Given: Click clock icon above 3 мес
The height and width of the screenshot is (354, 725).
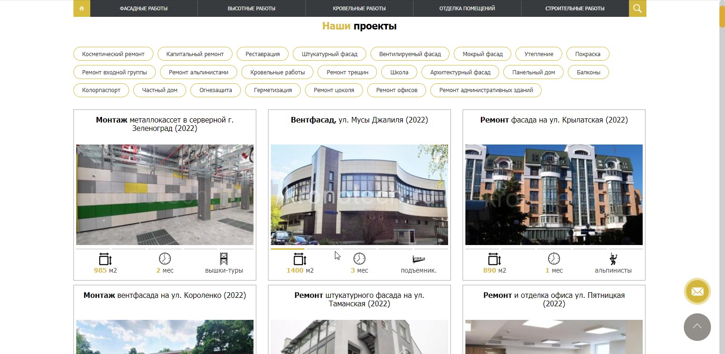Looking at the screenshot, I should pyautogui.click(x=359, y=259).
